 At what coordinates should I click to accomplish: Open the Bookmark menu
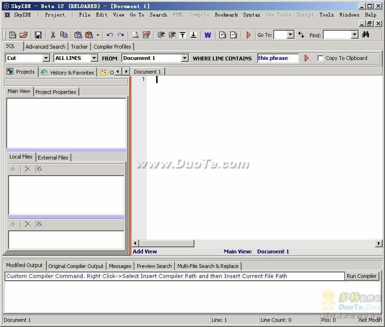[226, 15]
